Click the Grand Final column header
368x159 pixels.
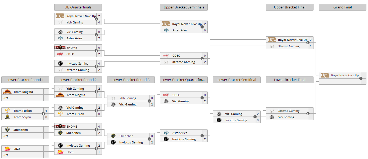click(342, 7)
